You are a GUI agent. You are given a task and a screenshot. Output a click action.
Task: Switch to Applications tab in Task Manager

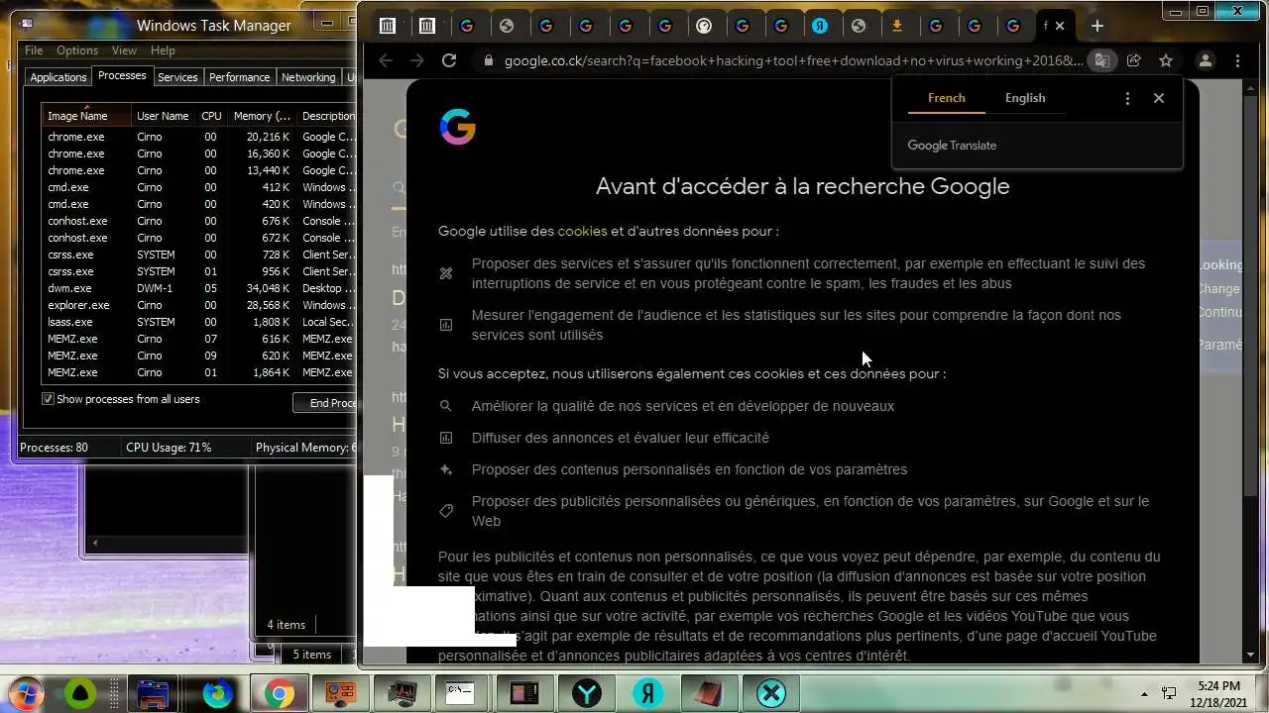click(58, 77)
